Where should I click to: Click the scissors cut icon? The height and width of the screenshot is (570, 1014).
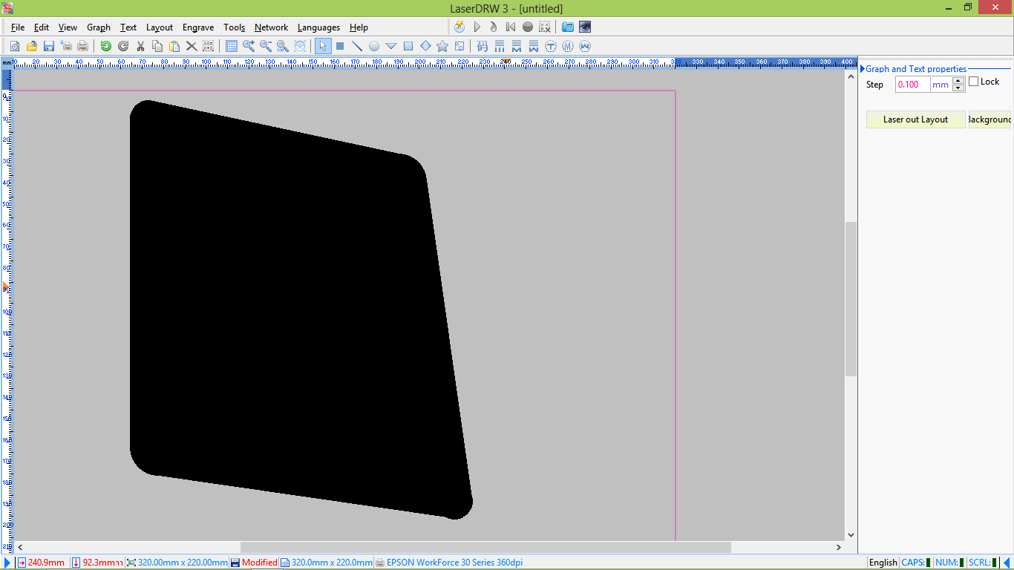(x=140, y=46)
